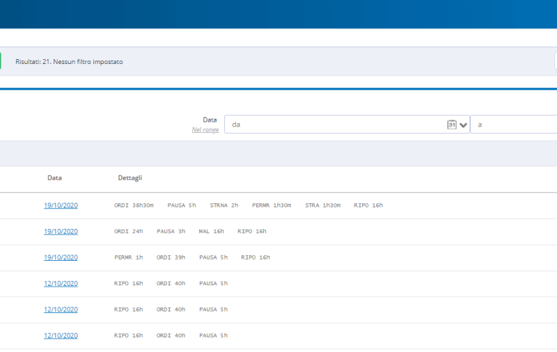Click the 'PERMR 1h30m' detail in first row
The height and width of the screenshot is (352, 557).
coord(272,205)
